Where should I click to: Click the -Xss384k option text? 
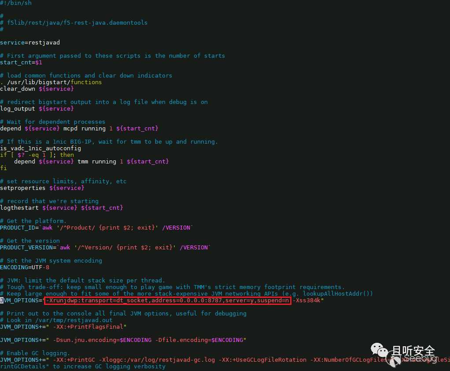(306, 301)
